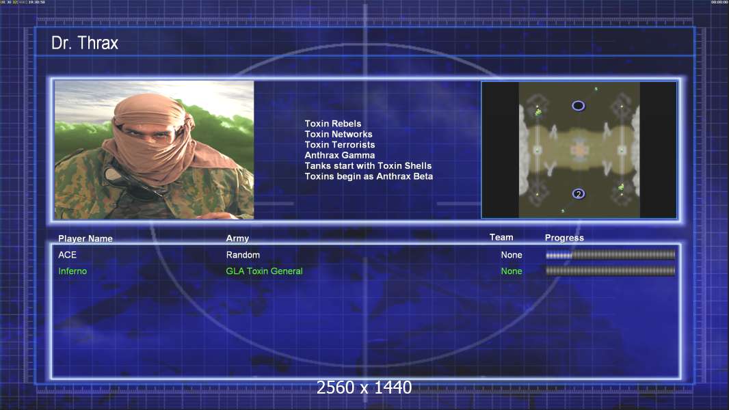Click the Random army entry for ACE
Image resolution: width=729 pixels, height=410 pixels.
(x=243, y=255)
